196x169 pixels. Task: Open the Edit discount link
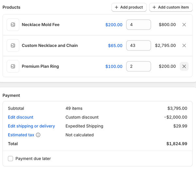pyautogui.click(x=21, y=117)
